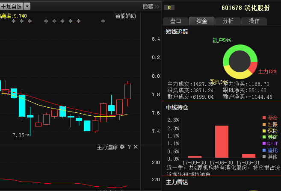Open the 智能辅助 smart assist label

(x=125, y=16)
